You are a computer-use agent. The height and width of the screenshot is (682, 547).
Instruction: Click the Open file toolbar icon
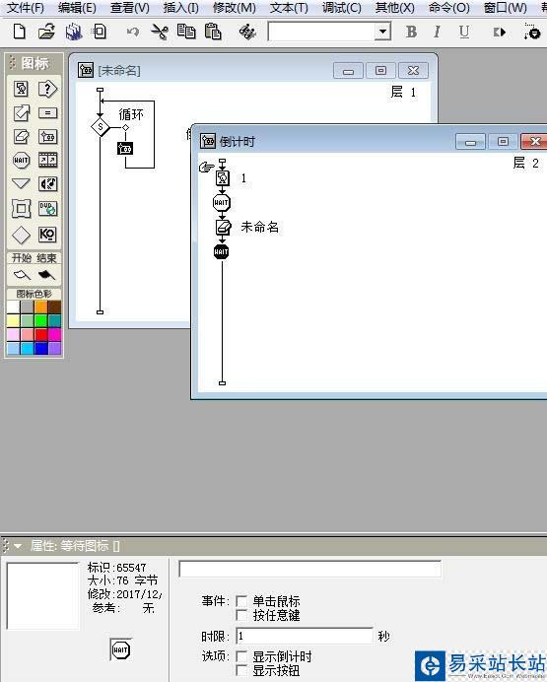click(x=46, y=32)
